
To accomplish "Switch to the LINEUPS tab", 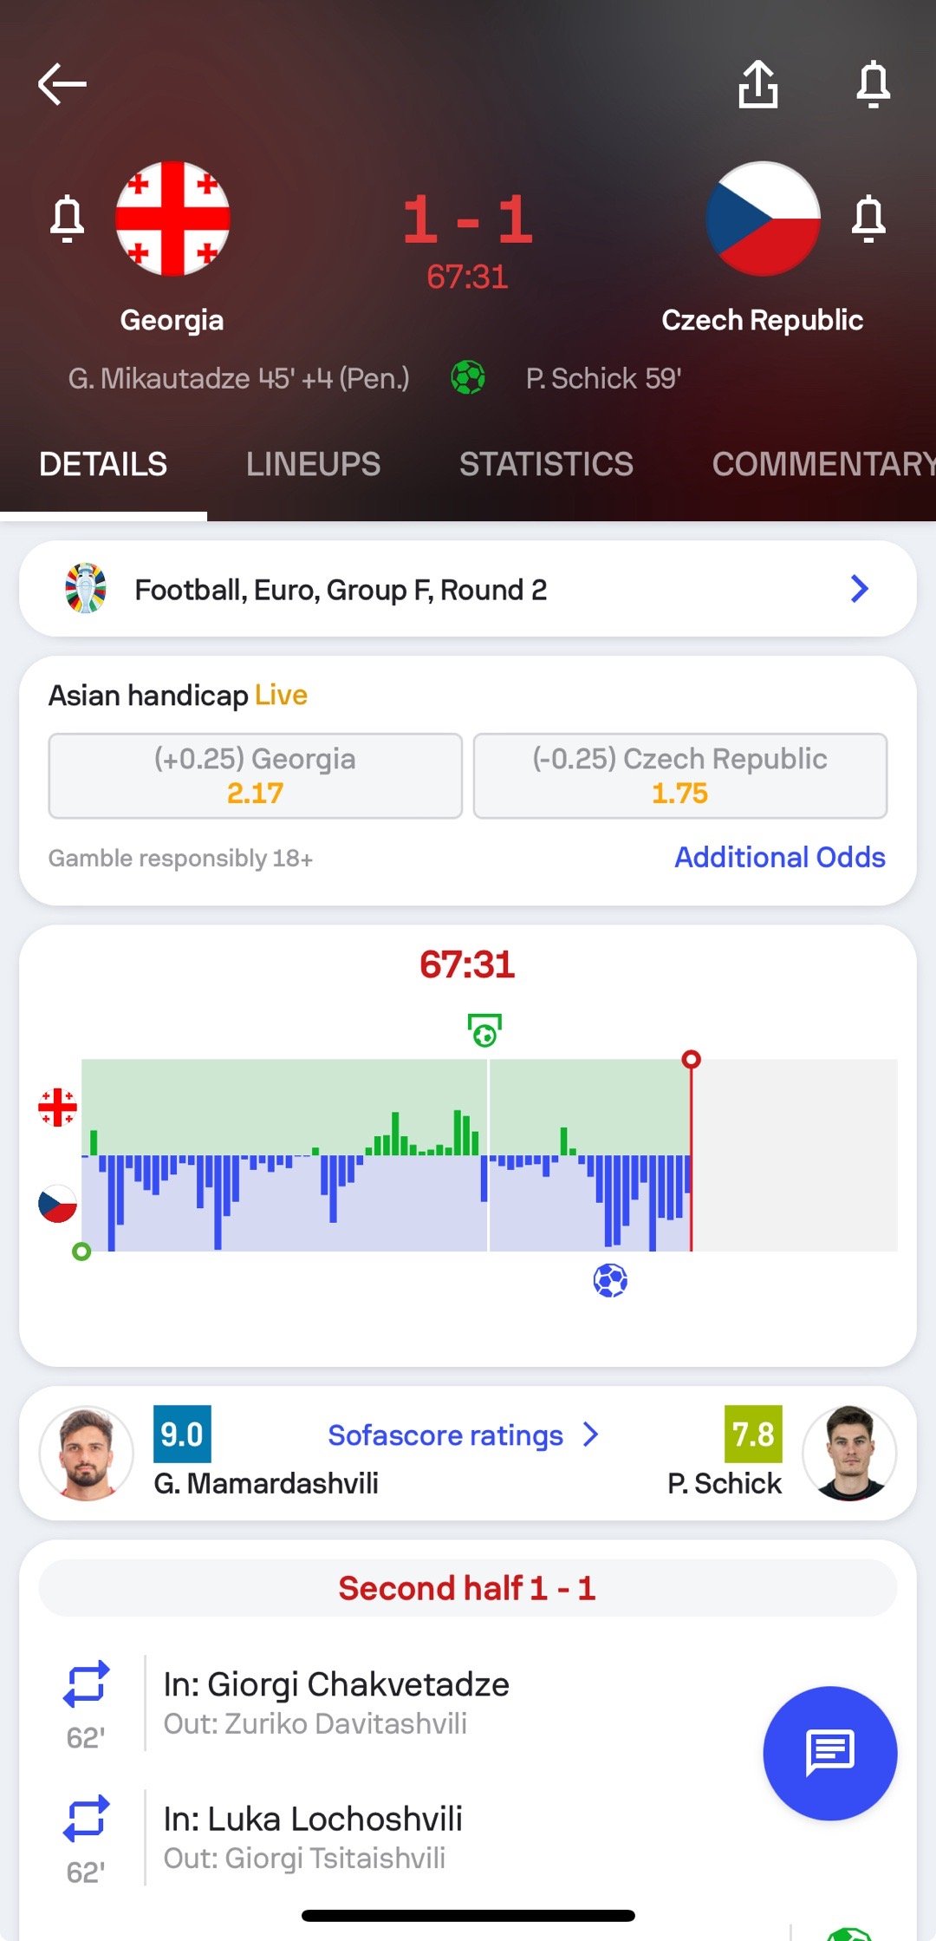I will pyautogui.click(x=313, y=464).
